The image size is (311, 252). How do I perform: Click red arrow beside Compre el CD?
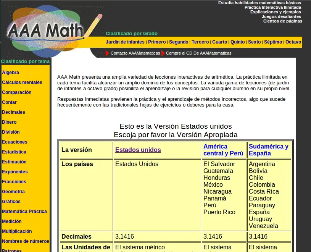[x=163, y=53]
